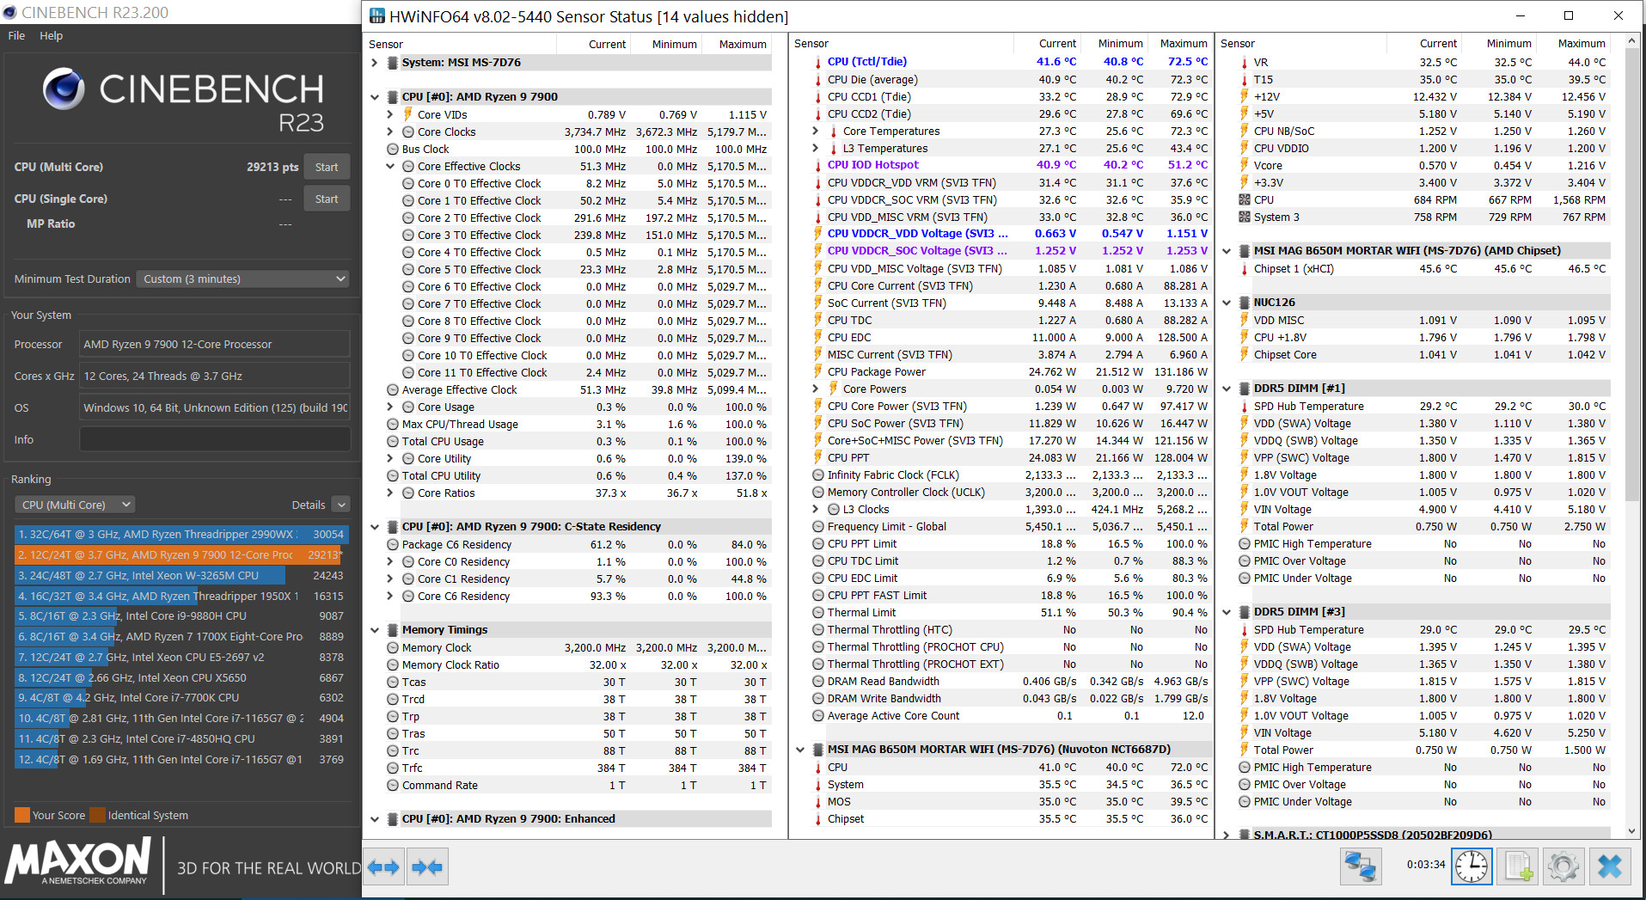Click the bolt icon next to +12V

(x=1244, y=96)
